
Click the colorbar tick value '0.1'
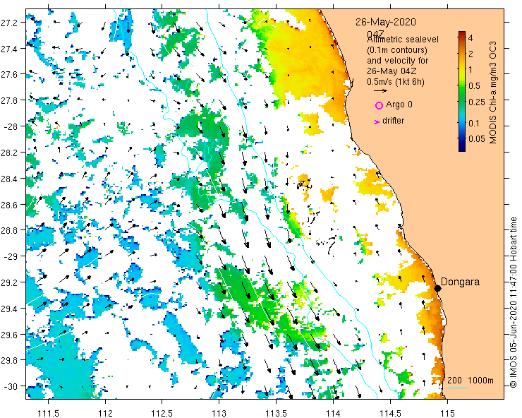[474, 124]
